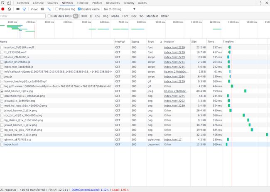This screenshot has height=192, width=270.
Task: Open initiator link index.html:2231
Action: point(174,62)
